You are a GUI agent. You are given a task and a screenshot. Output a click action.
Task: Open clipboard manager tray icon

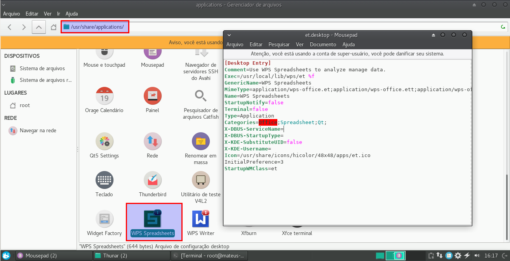[x=431, y=256]
